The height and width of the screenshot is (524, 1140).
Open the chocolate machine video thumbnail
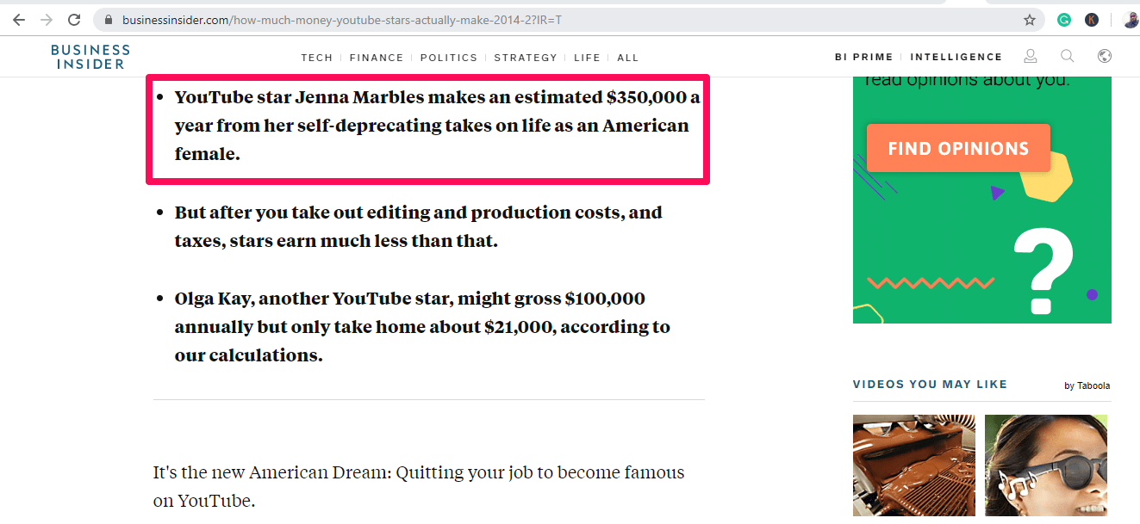914,465
